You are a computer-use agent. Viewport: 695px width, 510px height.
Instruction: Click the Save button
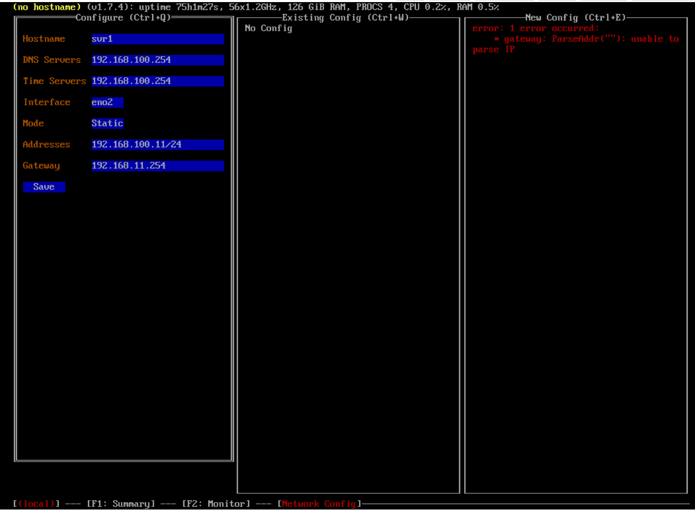click(44, 187)
